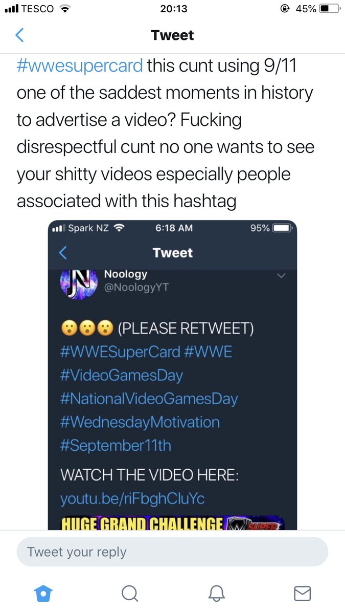
Task: Tap the Tweet header title
Action: (173, 35)
